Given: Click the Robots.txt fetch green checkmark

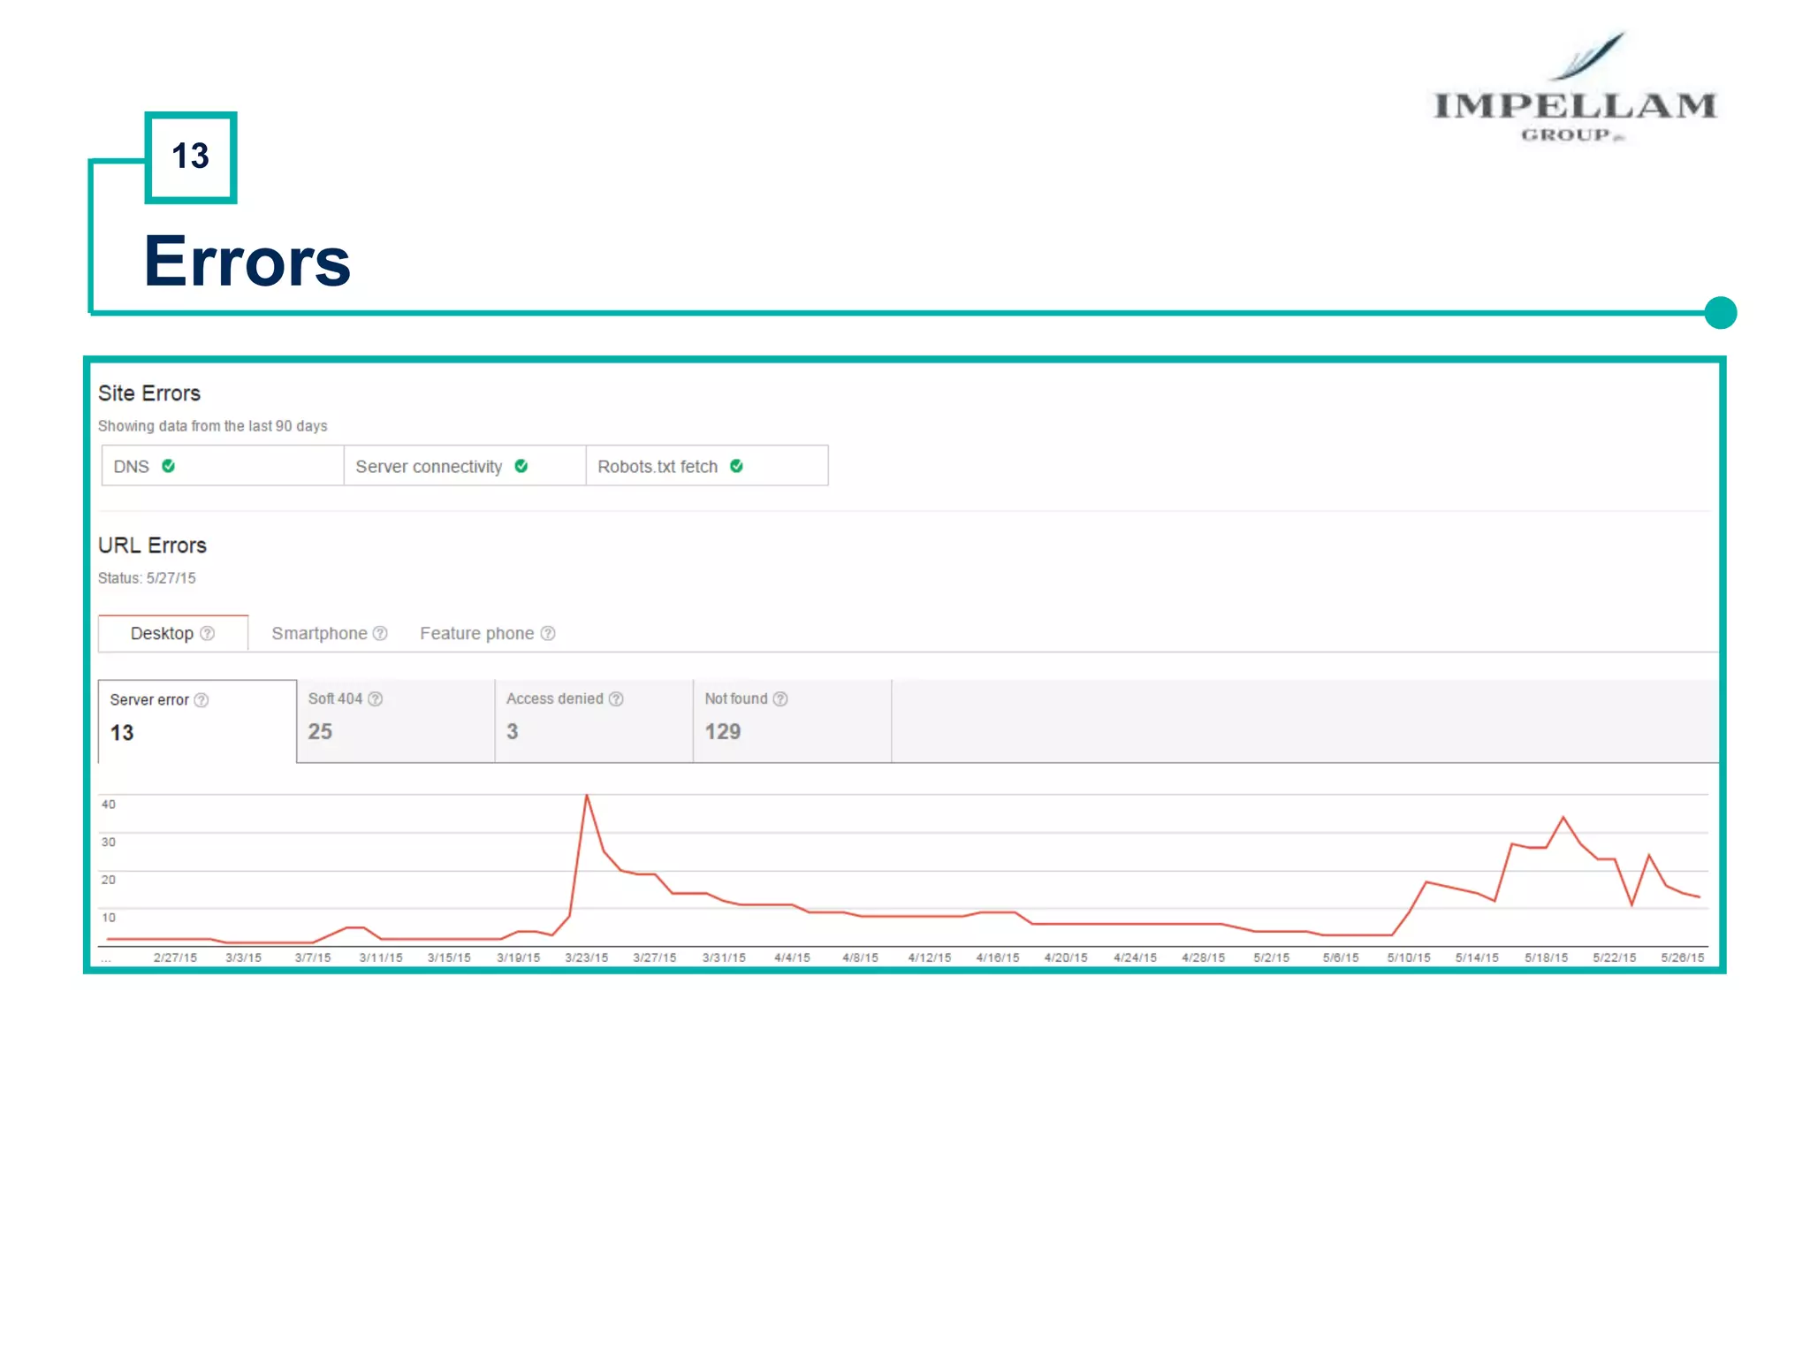Looking at the screenshot, I should tap(737, 466).
